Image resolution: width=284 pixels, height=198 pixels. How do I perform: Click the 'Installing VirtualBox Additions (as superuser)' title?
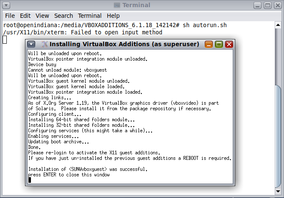pos(124,44)
